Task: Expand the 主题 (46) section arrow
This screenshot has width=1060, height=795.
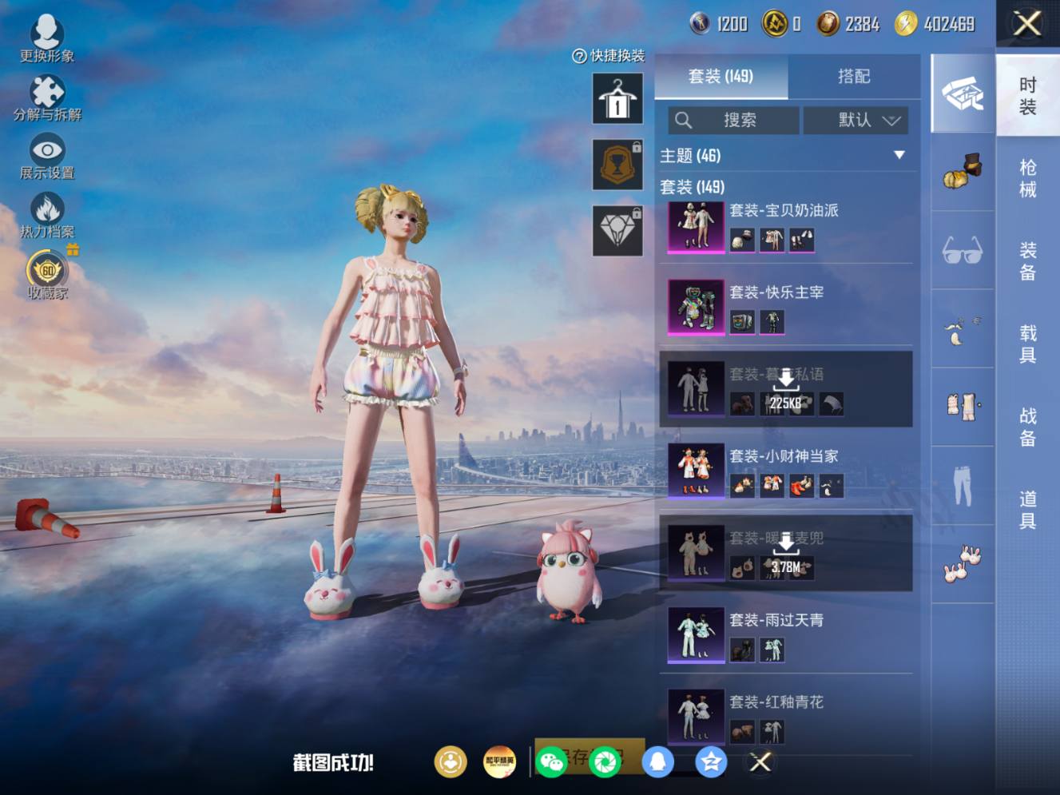Action: point(899,155)
